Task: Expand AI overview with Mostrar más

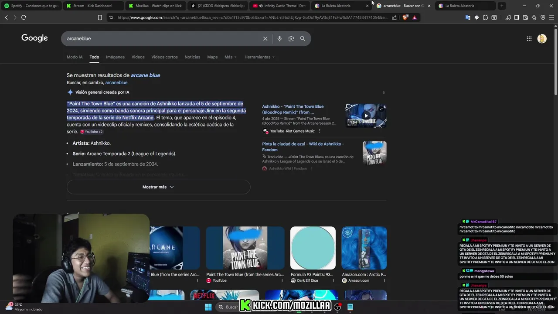Action: pos(158,187)
